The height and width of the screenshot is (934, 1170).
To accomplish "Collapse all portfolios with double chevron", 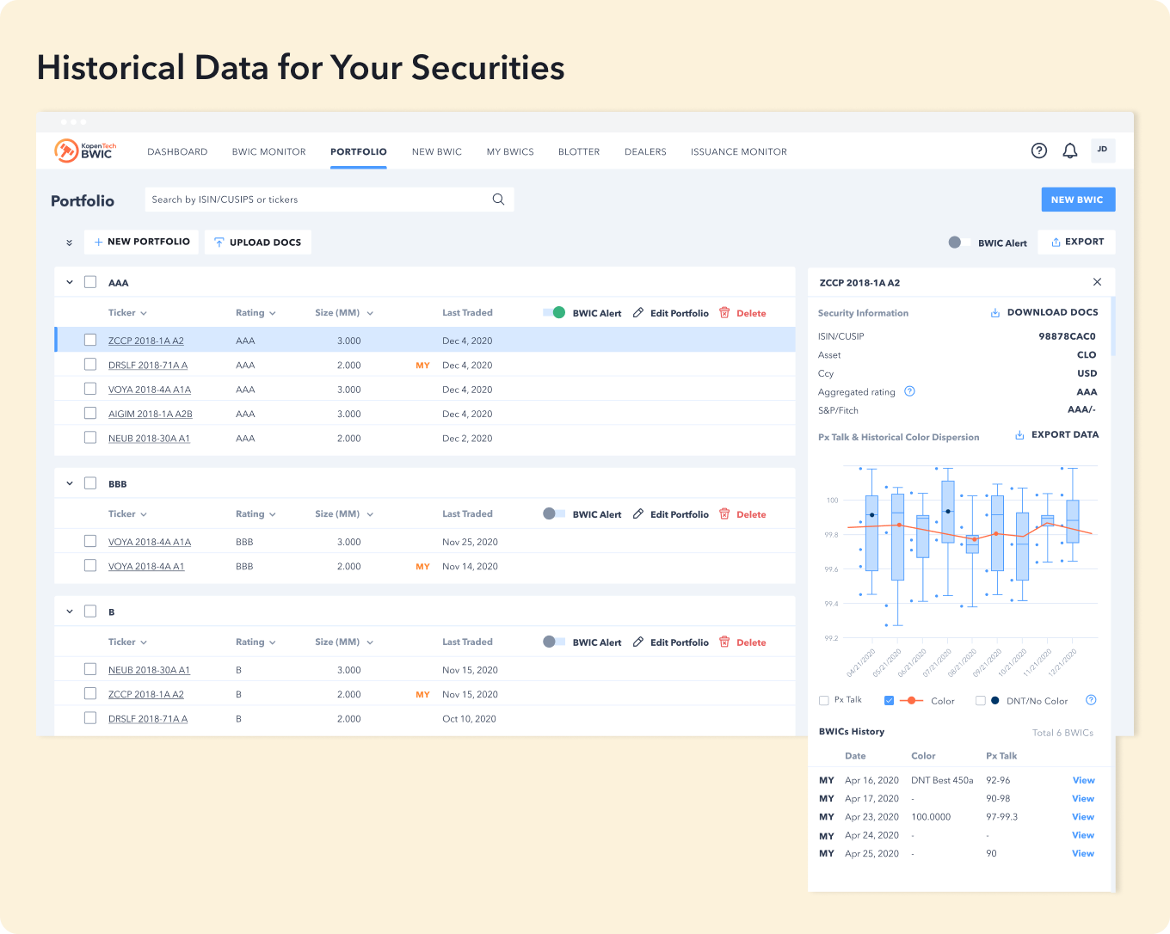I will (x=69, y=243).
